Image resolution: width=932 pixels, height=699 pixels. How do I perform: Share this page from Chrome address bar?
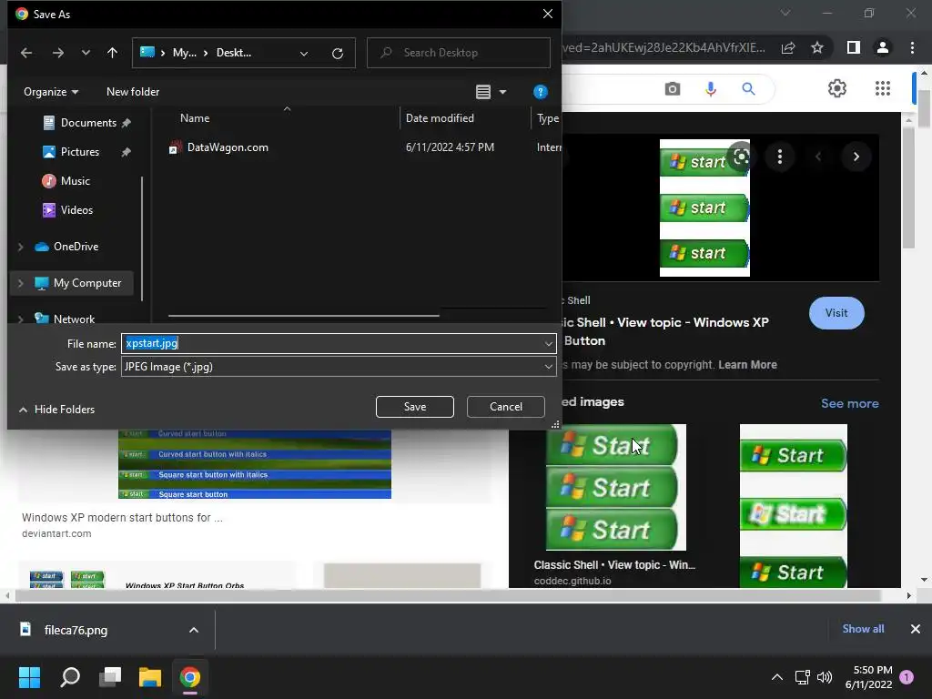pos(787,47)
